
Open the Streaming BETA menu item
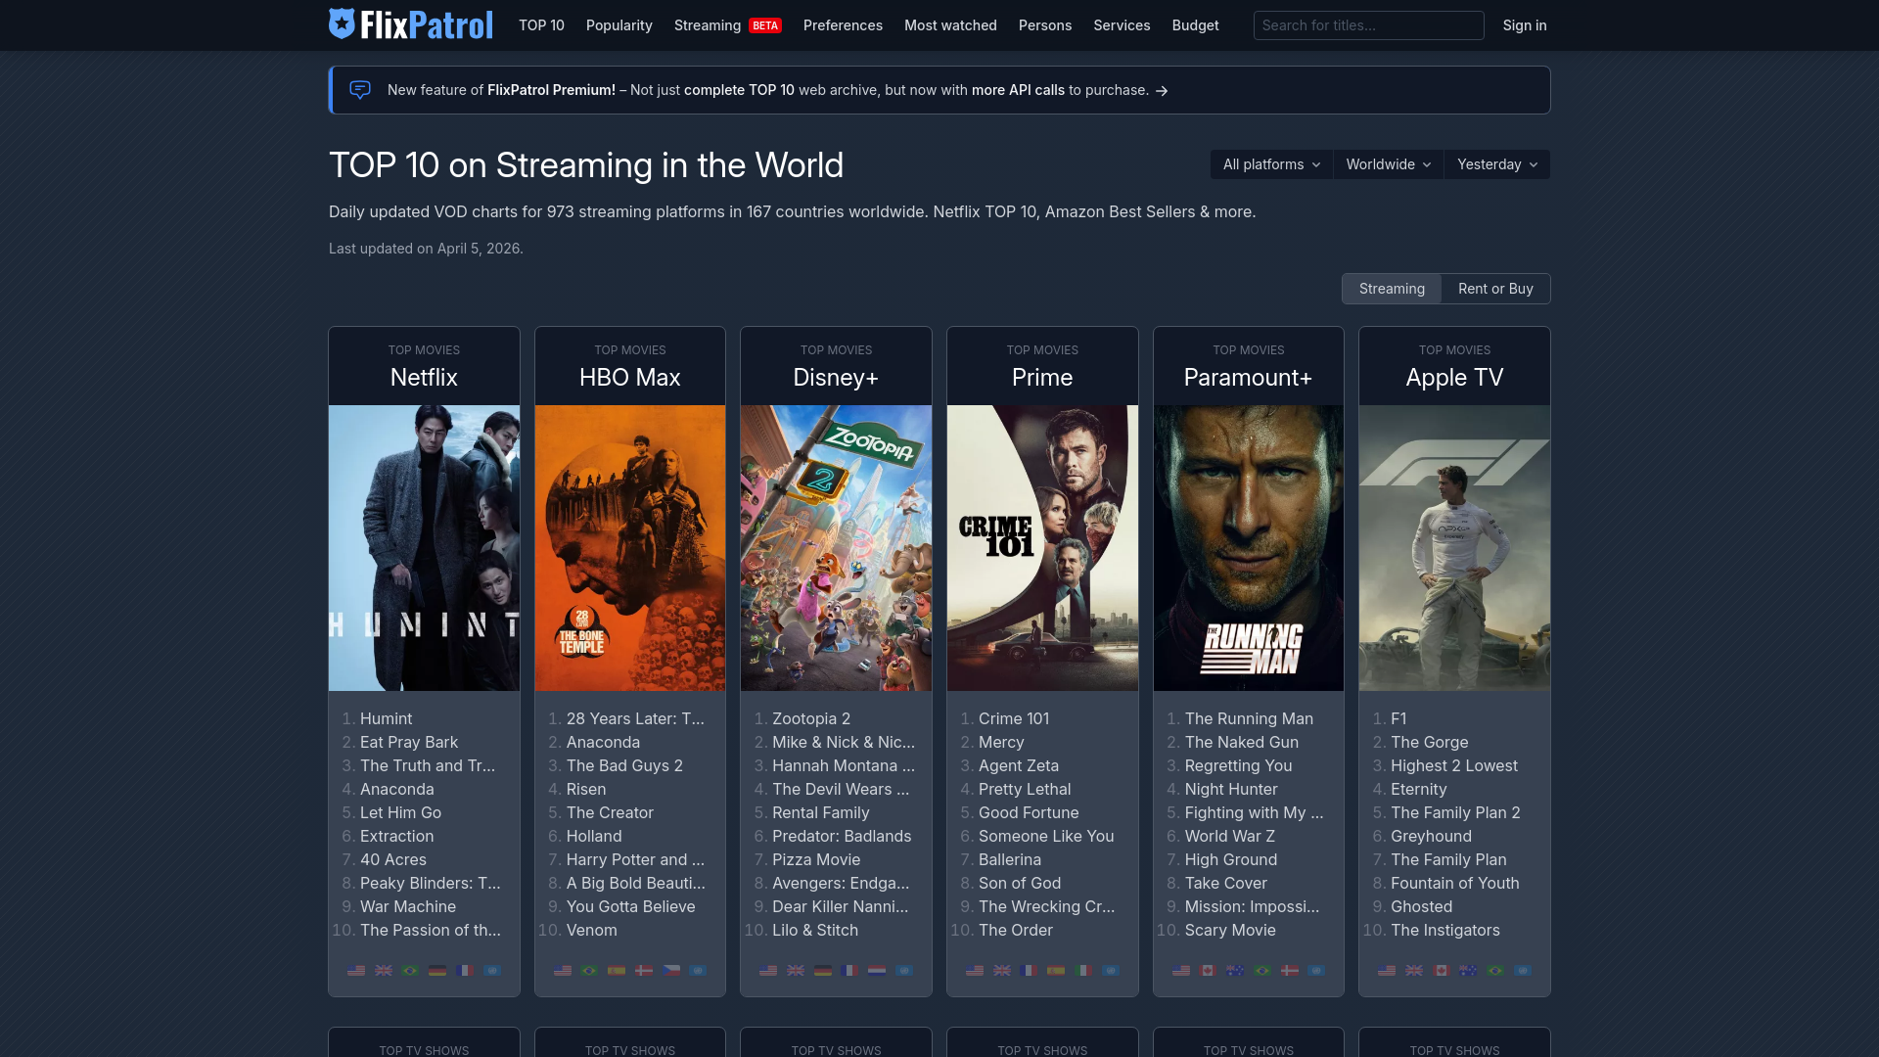[728, 25]
